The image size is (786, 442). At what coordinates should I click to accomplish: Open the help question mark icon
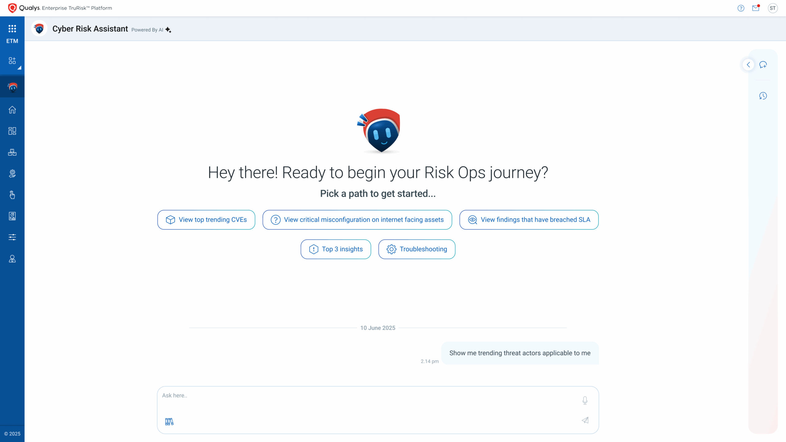pos(741,8)
